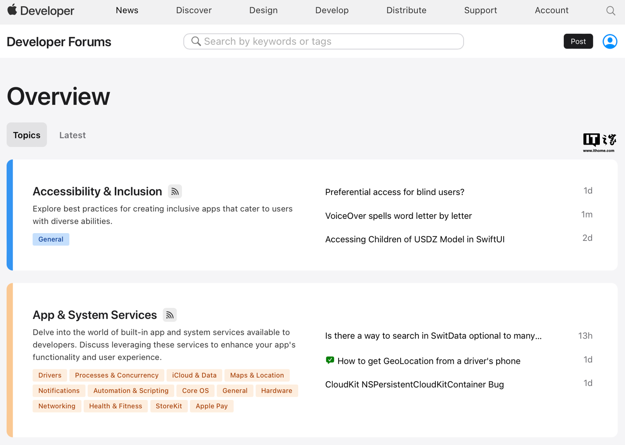Open the Discover menu item
This screenshot has width=625, height=445.
[194, 10]
